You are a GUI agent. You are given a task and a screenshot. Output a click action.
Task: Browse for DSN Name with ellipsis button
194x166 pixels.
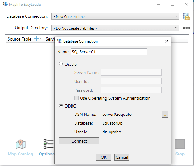[x=165, y=114]
